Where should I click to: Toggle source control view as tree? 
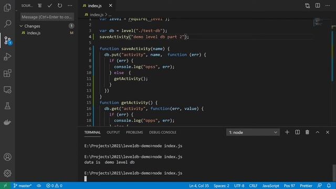[x=40, y=6]
